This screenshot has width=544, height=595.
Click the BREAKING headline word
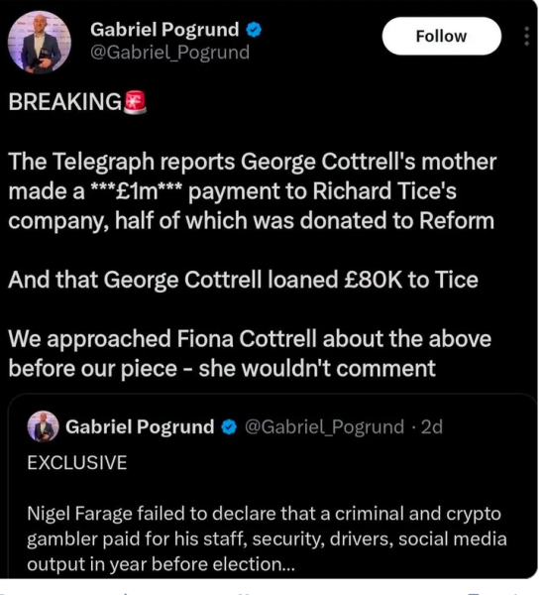tap(65, 102)
